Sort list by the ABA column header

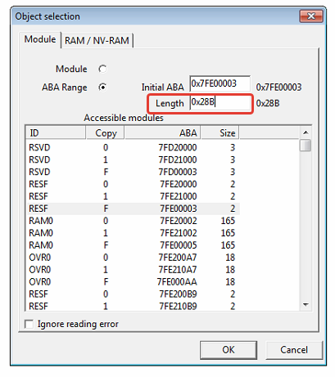coord(163,133)
